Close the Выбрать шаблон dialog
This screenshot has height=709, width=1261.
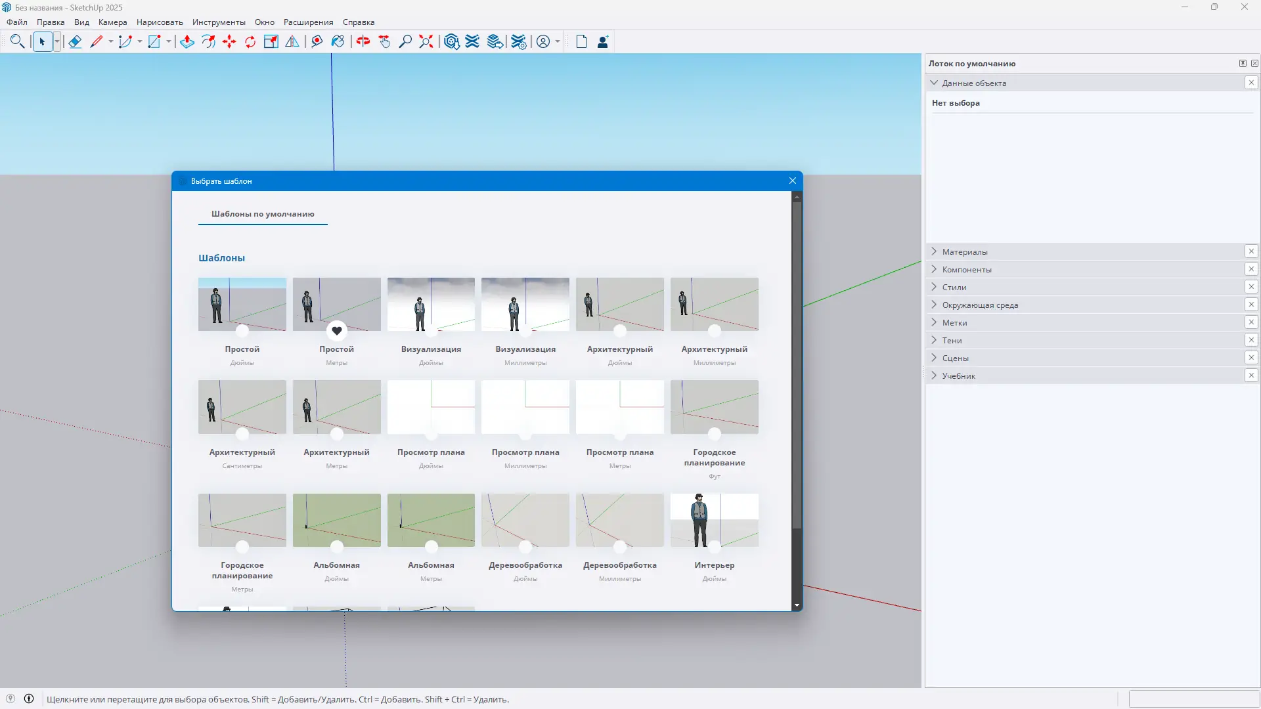pyautogui.click(x=793, y=181)
